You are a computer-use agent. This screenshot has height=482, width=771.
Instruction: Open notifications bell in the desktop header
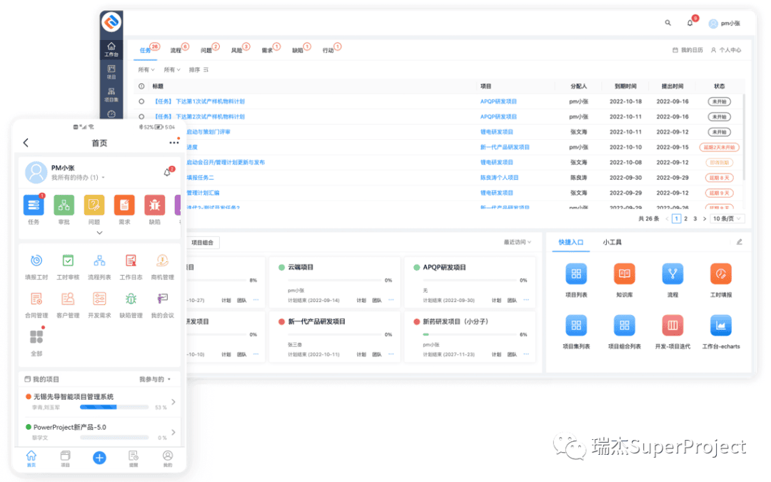(690, 23)
